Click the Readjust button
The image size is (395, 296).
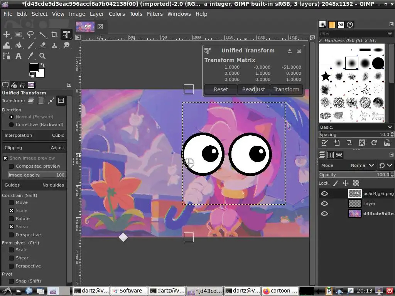[x=253, y=89]
